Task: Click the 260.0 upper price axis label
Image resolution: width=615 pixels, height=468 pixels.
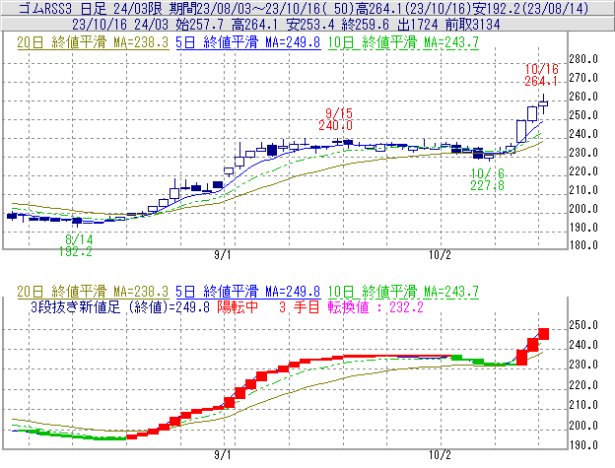Action: [x=583, y=97]
